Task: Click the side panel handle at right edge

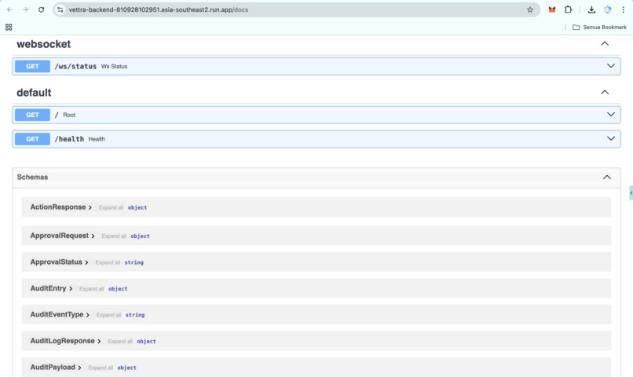Action: (x=631, y=193)
